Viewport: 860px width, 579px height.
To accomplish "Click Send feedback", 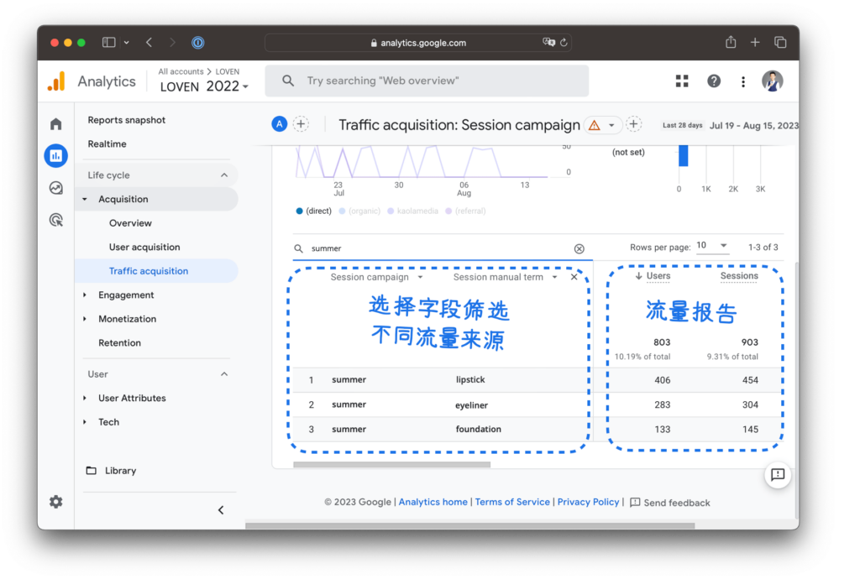I will pyautogui.click(x=669, y=503).
